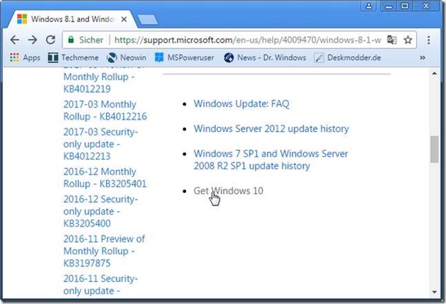
Task: Open the Chrome three-dot menu
Action: [428, 40]
